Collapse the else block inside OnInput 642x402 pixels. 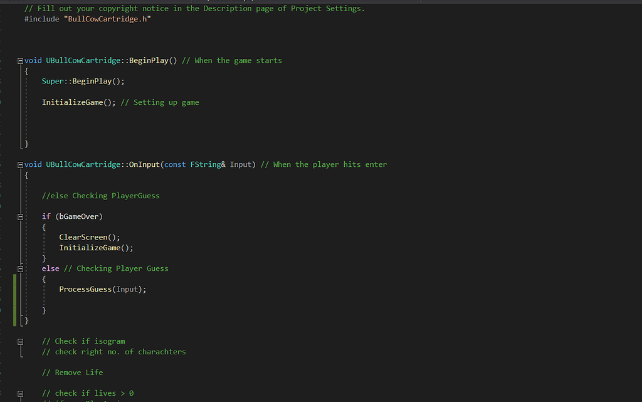pos(20,268)
